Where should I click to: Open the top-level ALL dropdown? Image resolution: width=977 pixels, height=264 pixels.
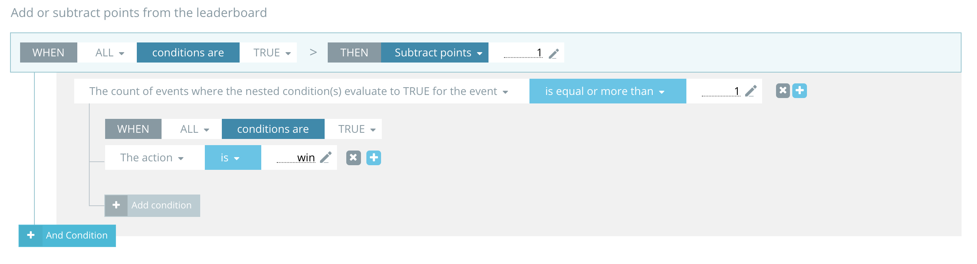109,52
